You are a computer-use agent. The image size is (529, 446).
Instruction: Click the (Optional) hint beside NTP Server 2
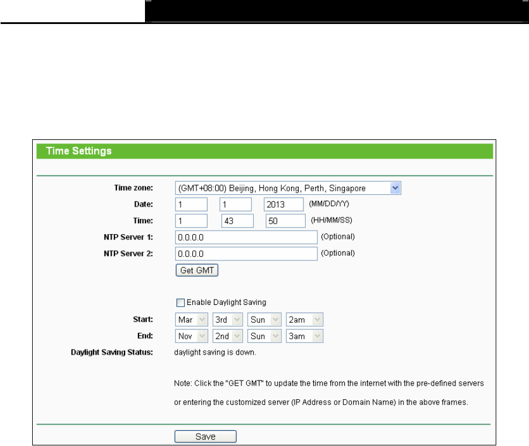338,253
